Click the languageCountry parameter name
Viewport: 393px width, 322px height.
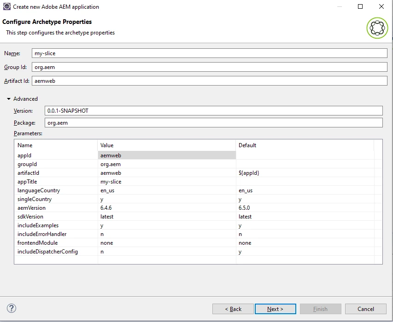[39, 190]
